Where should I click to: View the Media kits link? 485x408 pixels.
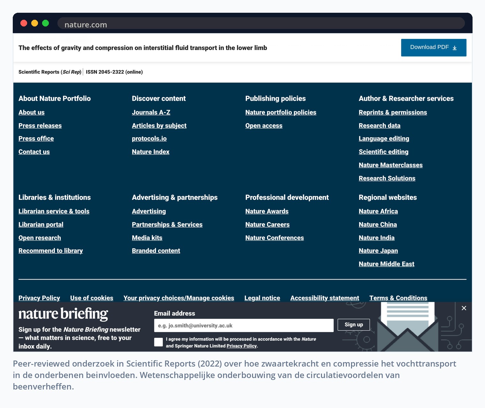click(147, 238)
